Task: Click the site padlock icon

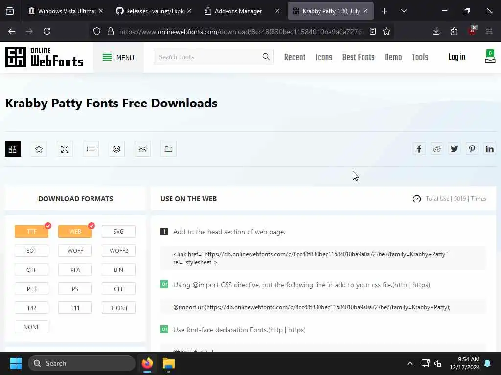Action: (111, 31)
